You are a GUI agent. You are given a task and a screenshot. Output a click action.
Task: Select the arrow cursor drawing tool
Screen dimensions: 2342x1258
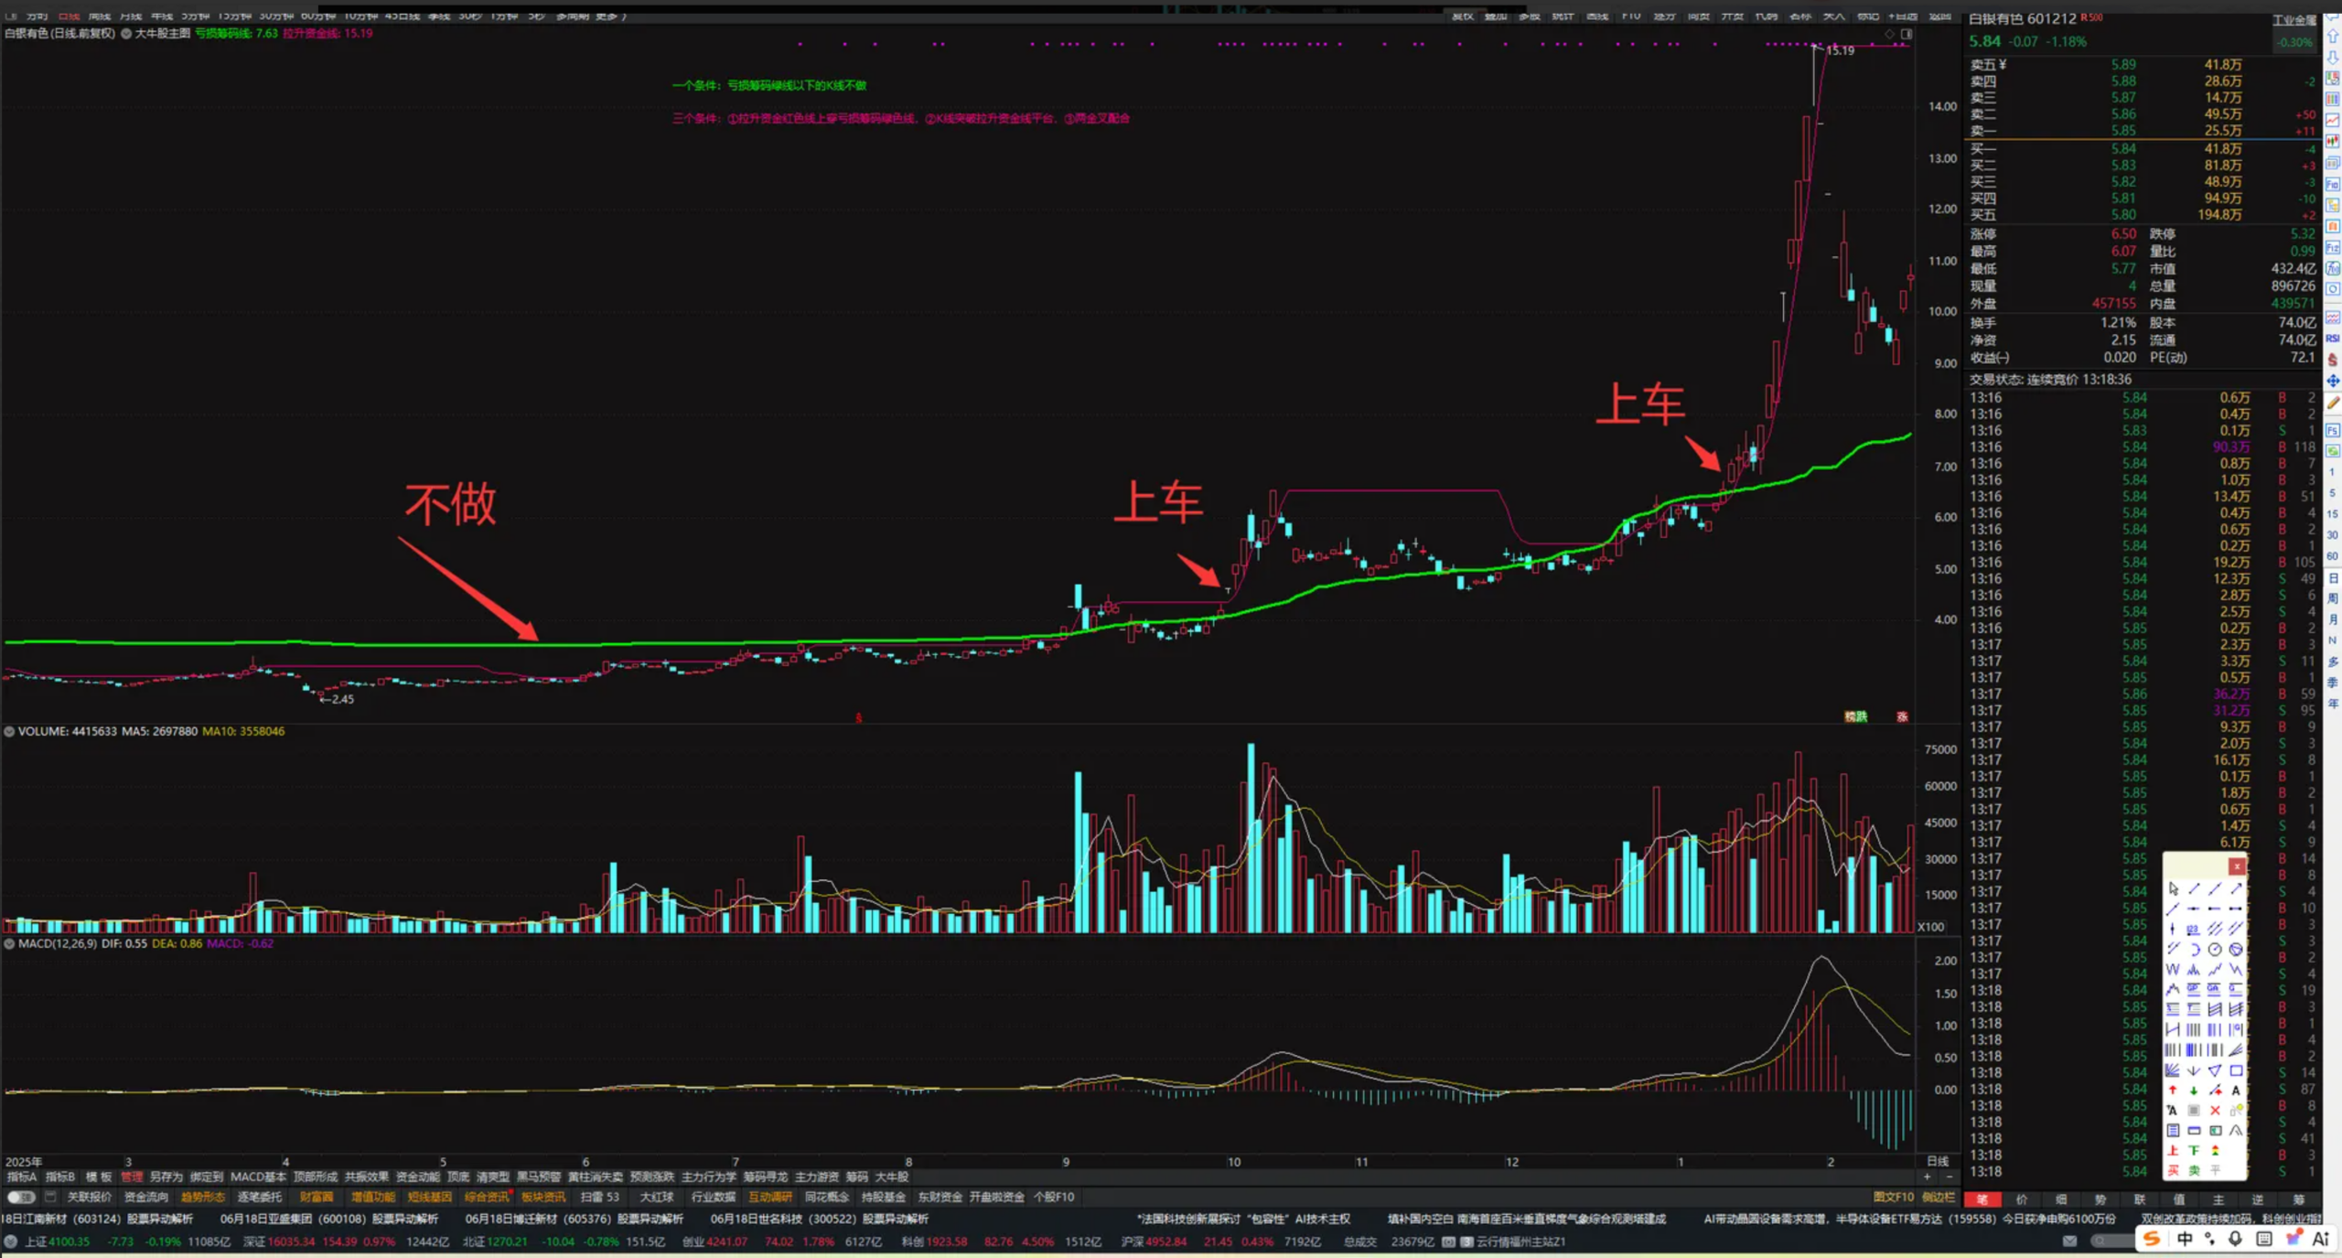2174,889
